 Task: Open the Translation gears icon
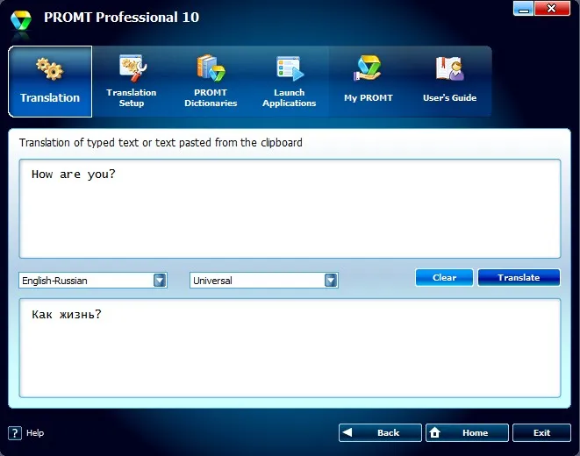click(50, 68)
